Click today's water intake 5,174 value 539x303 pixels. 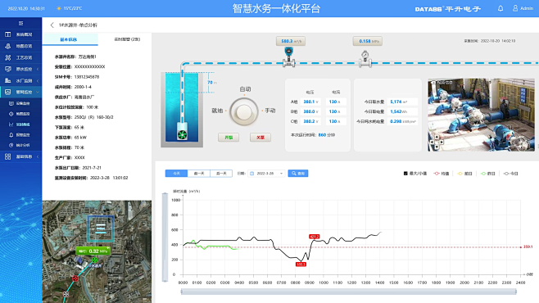(402, 102)
